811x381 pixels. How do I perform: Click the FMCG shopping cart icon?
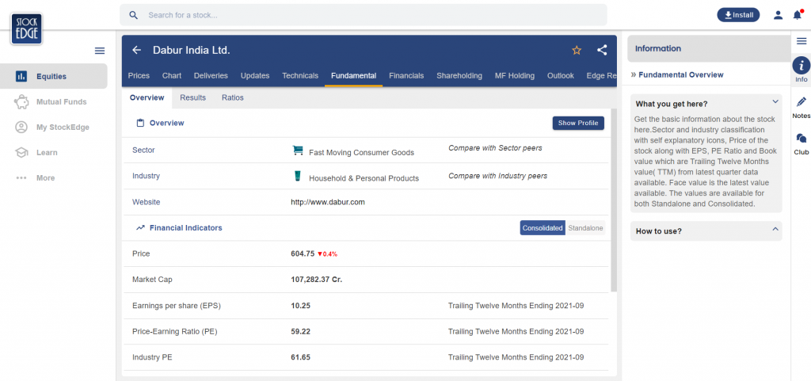(x=298, y=150)
